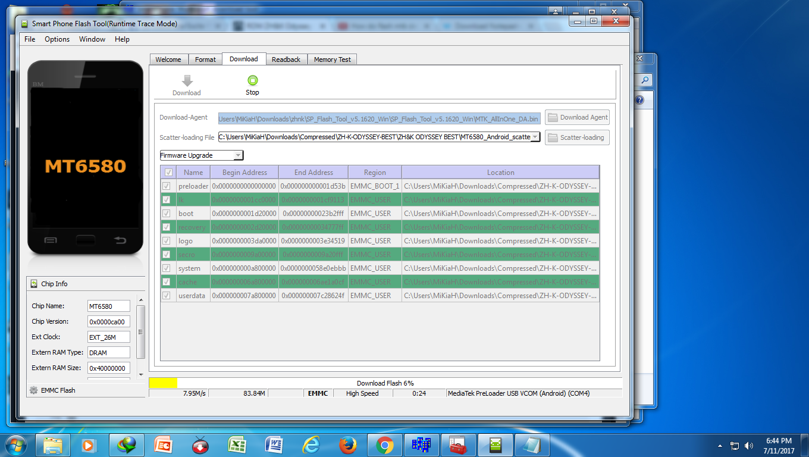Viewport: 809px width, 457px height.
Task: Open PowerPoint from the taskbar
Action: [163, 445]
